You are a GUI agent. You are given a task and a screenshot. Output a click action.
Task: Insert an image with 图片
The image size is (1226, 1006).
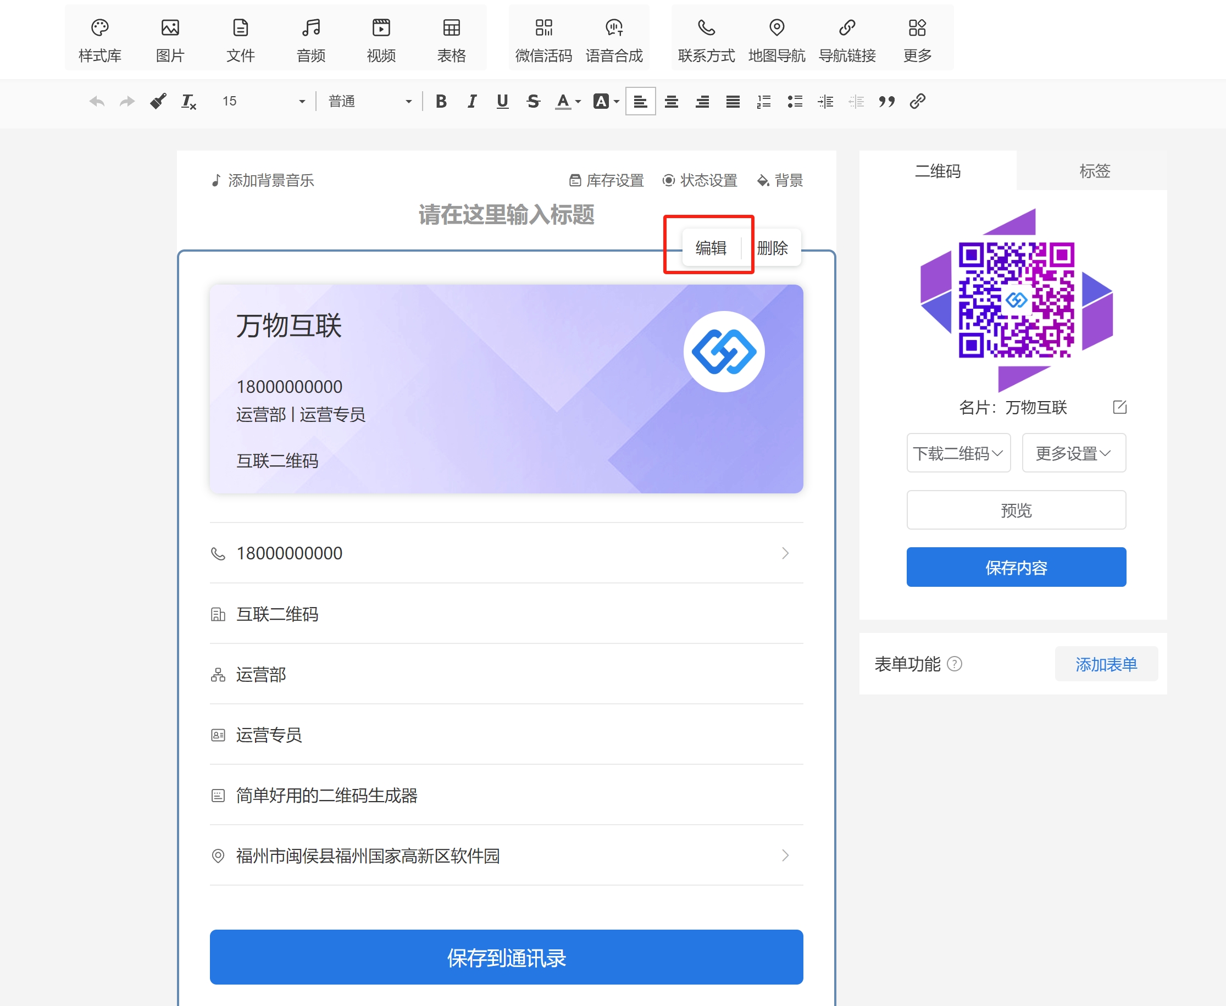point(170,40)
